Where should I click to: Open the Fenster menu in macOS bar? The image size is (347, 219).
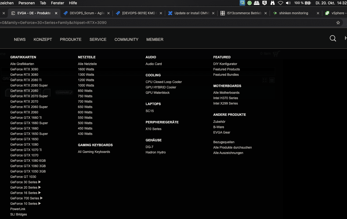(57, 3)
